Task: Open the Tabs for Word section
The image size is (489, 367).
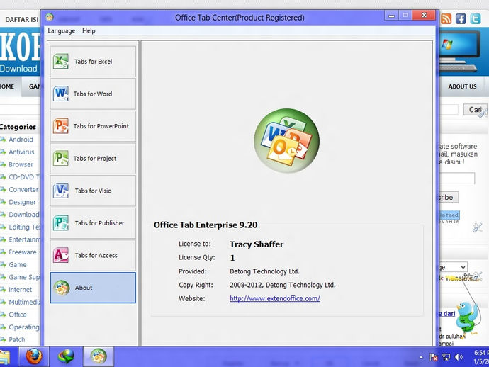Action: [93, 94]
